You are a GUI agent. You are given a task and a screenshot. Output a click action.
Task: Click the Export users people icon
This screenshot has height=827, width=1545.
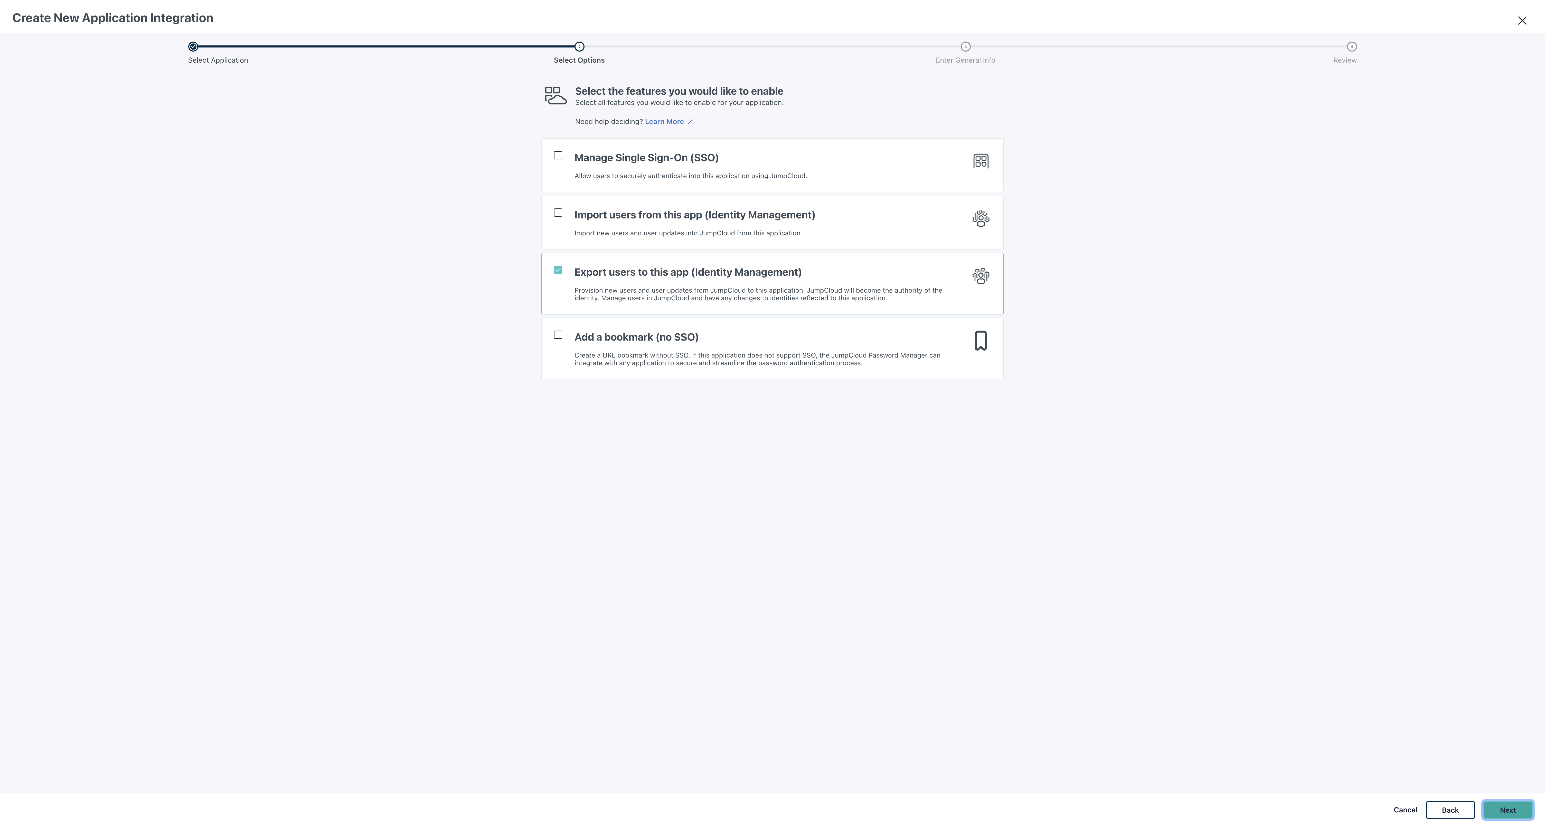pos(981,276)
